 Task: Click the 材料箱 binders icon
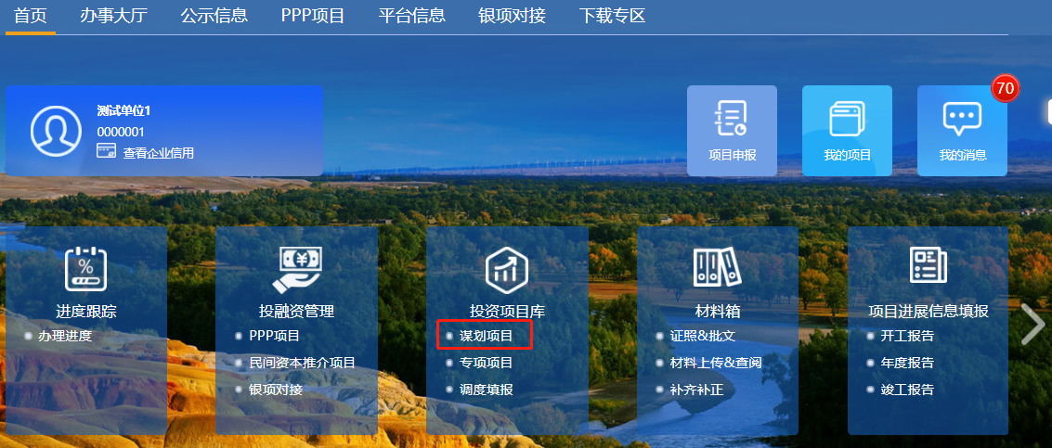tap(717, 267)
